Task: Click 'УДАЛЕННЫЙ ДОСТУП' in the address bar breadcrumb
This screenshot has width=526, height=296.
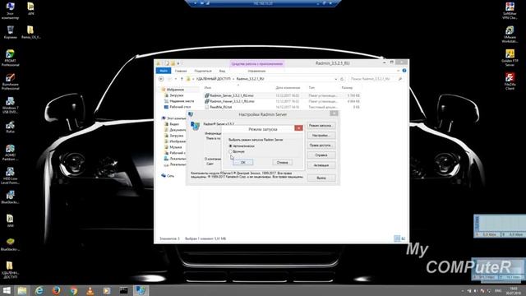Action: click(x=214, y=79)
